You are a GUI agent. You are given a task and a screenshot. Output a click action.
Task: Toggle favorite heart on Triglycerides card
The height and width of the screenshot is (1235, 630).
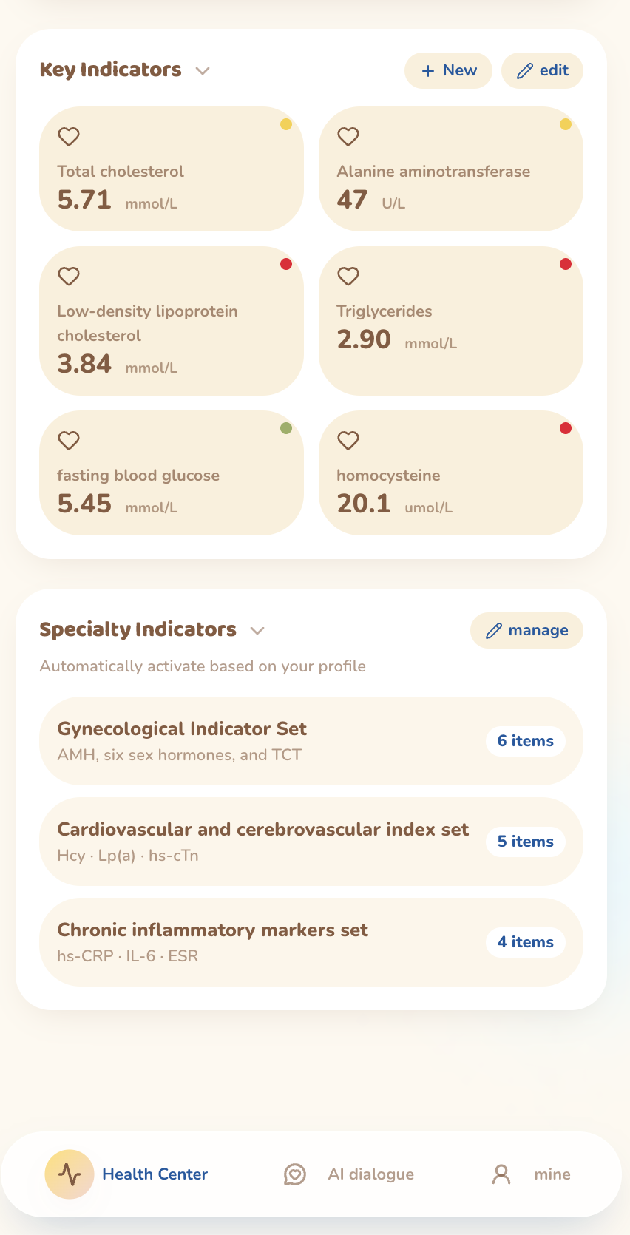(348, 277)
